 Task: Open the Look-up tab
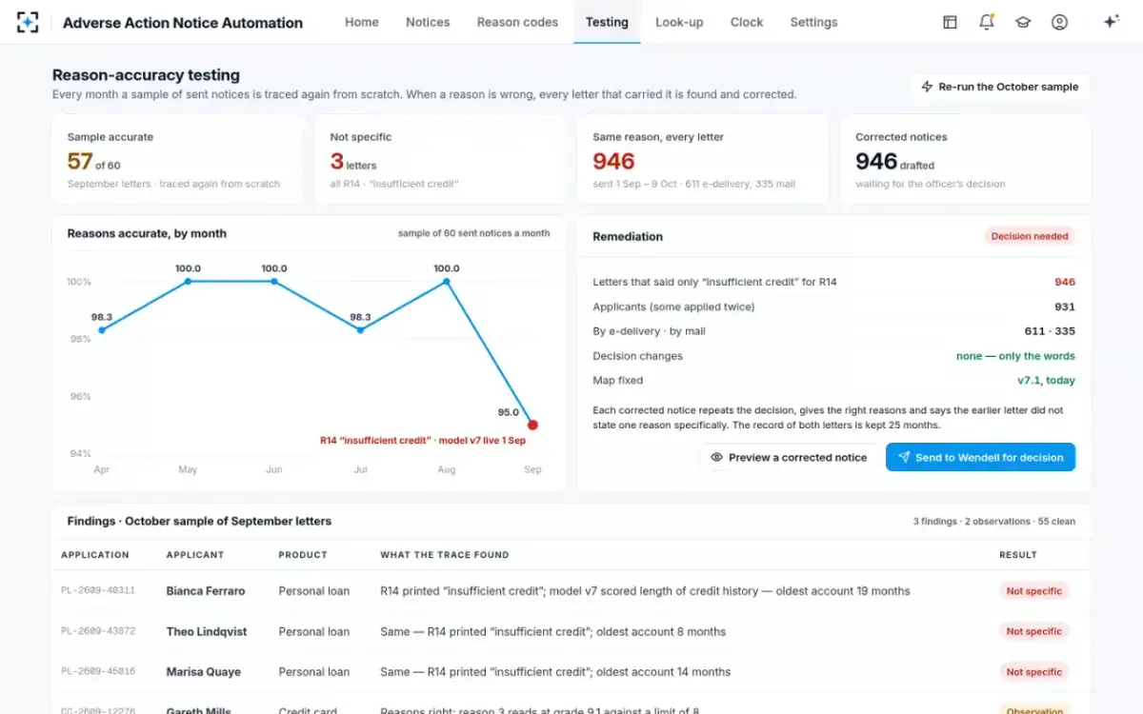coord(679,22)
